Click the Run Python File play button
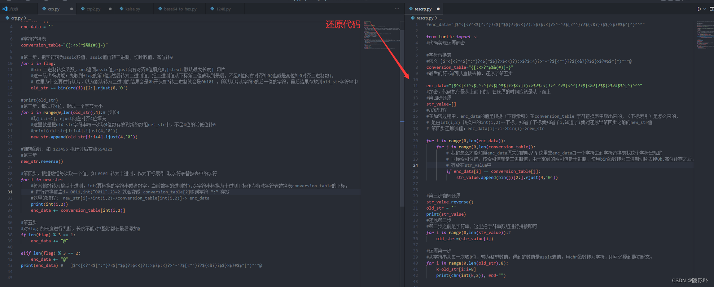Viewport: 714px width, 287px height. click(699, 9)
